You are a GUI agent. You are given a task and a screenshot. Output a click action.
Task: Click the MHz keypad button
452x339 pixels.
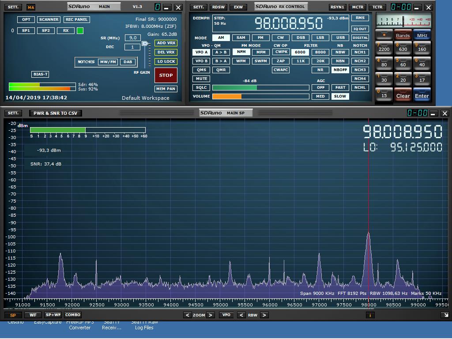point(422,34)
